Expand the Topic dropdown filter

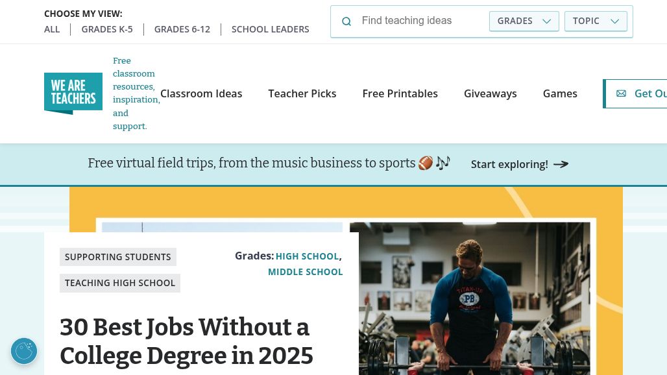[x=596, y=21]
